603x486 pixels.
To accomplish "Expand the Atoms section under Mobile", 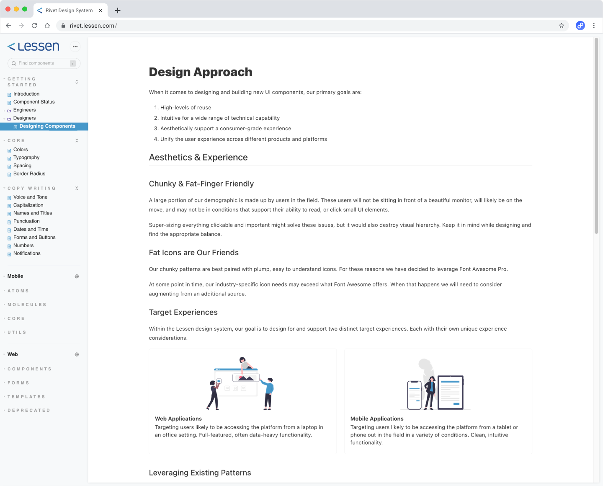I will 18,291.
